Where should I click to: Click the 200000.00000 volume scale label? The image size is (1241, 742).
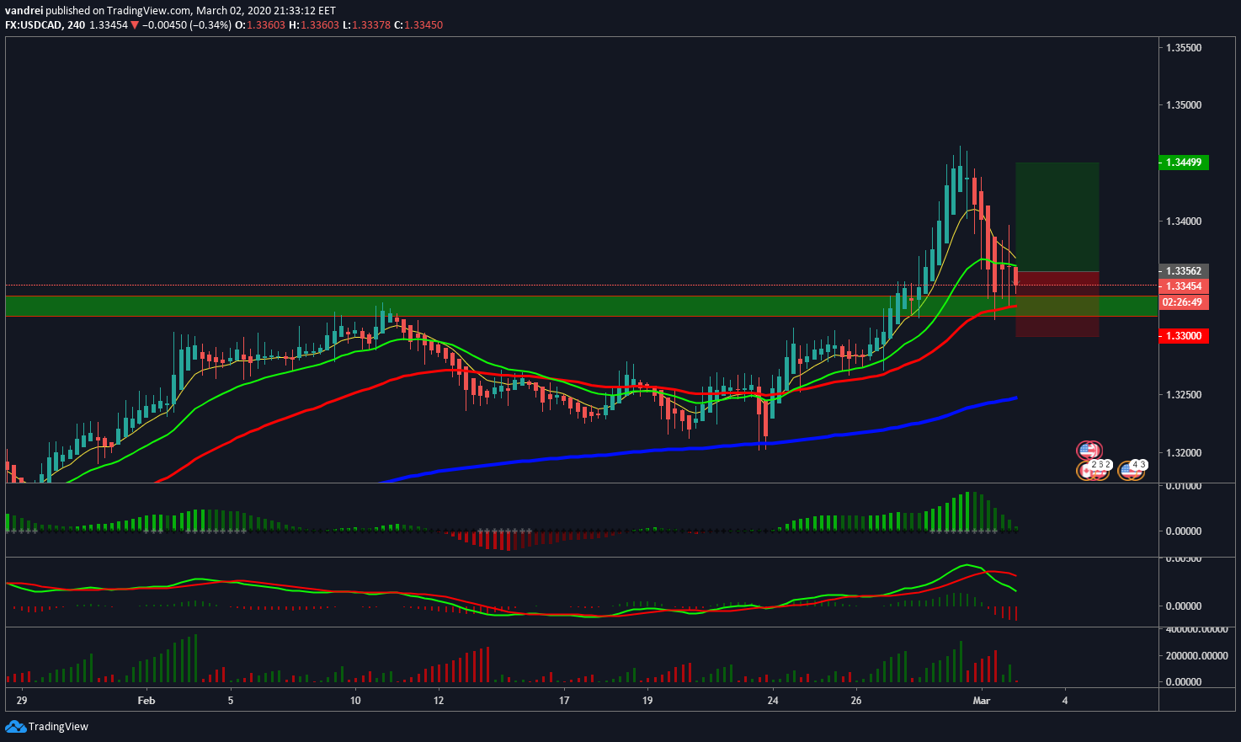(x=1196, y=656)
